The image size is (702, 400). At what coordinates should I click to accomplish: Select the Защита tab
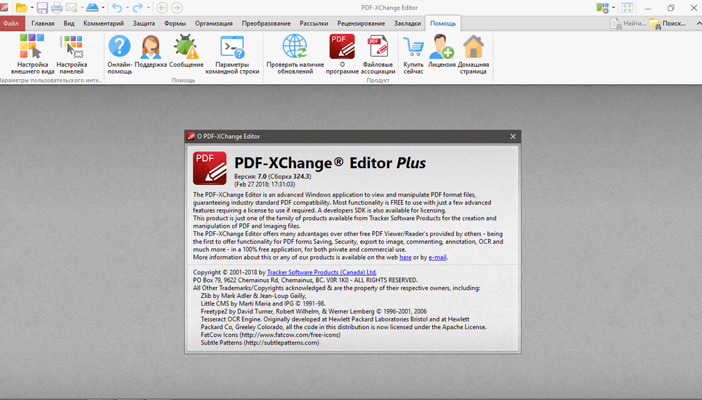[x=144, y=24]
